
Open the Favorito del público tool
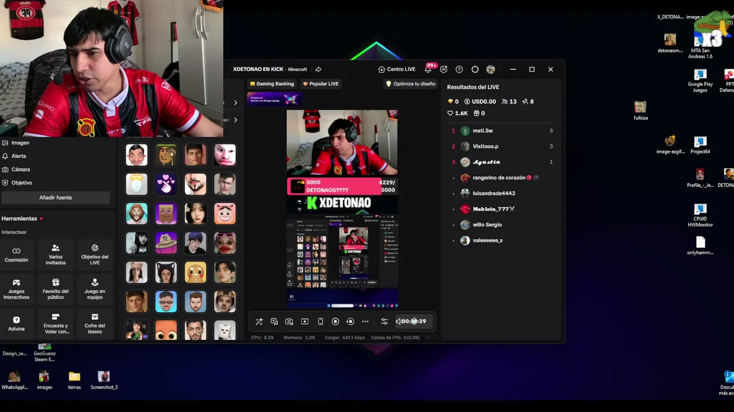(56, 290)
